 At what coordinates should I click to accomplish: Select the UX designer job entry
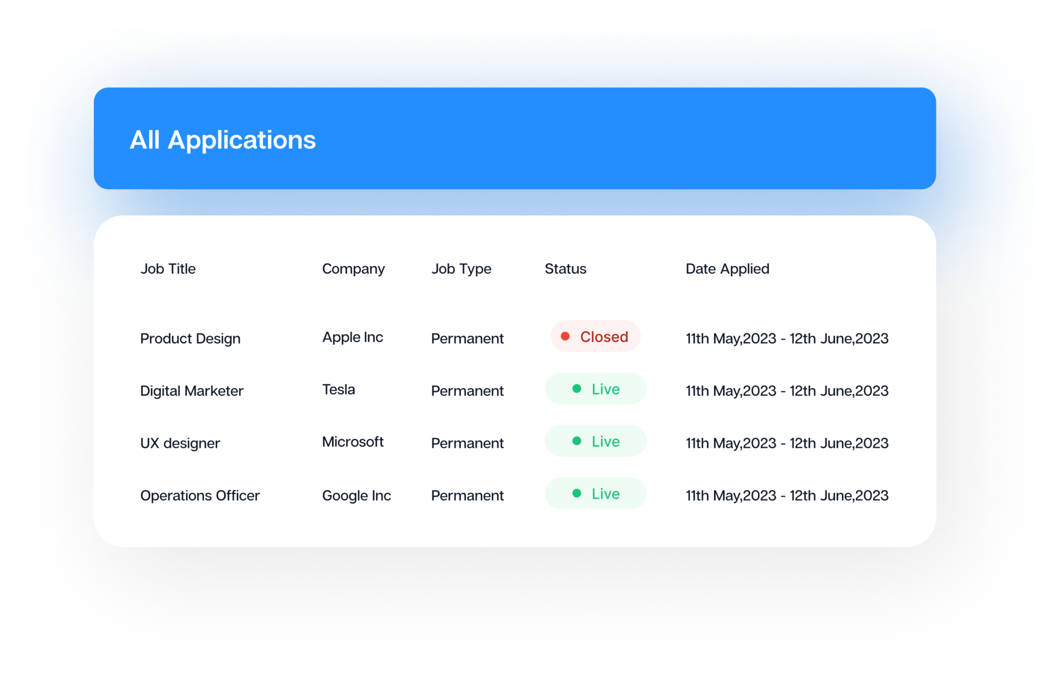click(180, 443)
